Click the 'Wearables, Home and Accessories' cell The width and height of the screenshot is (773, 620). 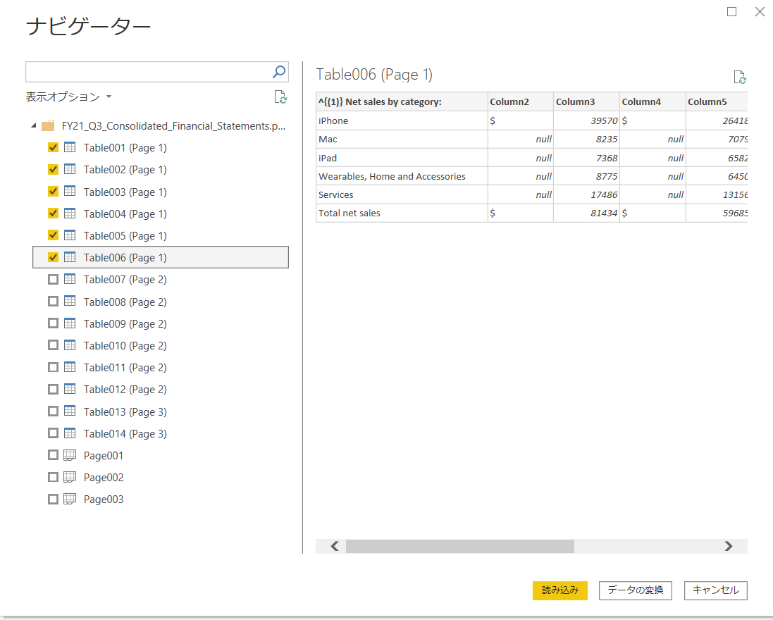tap(401, 176)
